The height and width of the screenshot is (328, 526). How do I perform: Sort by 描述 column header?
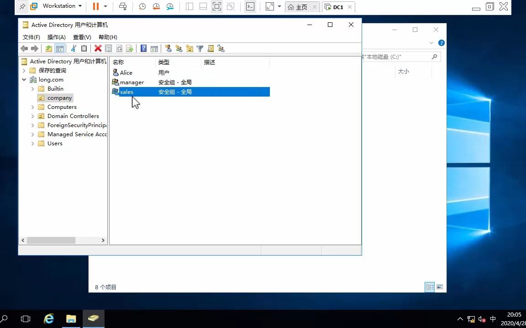pyautogui.click(x=236, y=62)
